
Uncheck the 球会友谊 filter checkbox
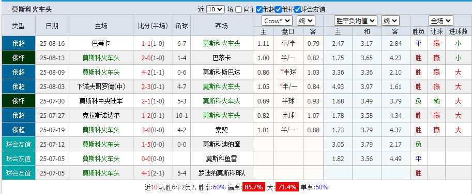[297, 10]
